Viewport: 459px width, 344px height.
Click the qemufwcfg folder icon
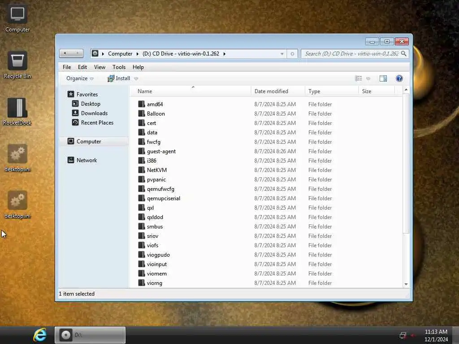[142, 189]
